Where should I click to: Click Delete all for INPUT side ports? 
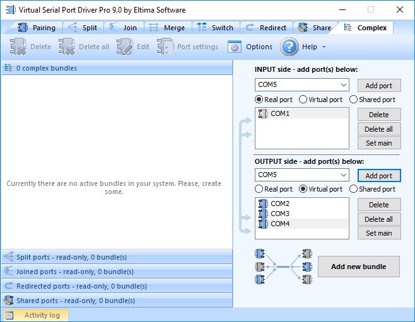tap(379, 129)
